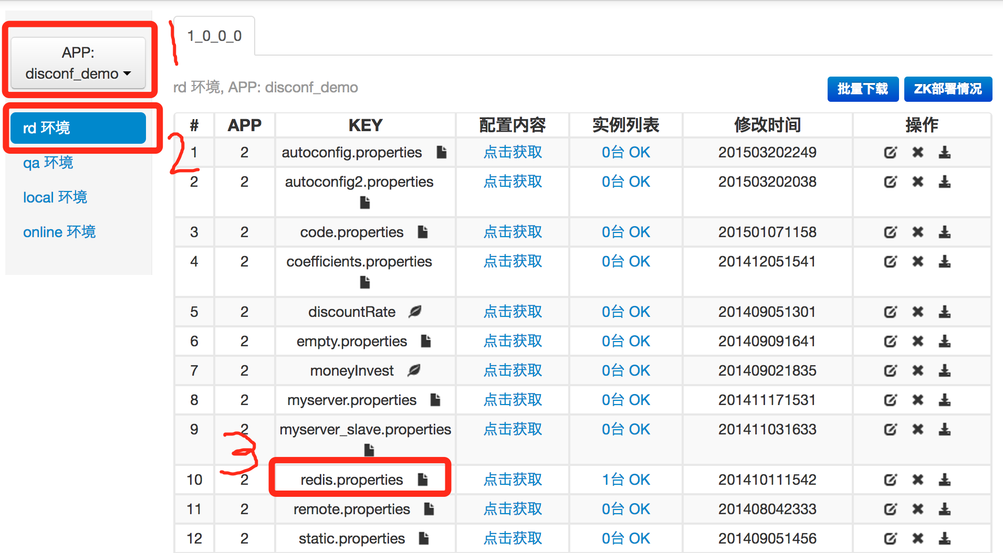Edit moneyInvest config item
Viewport: 1003px width, 553px height.
[890, 371]
